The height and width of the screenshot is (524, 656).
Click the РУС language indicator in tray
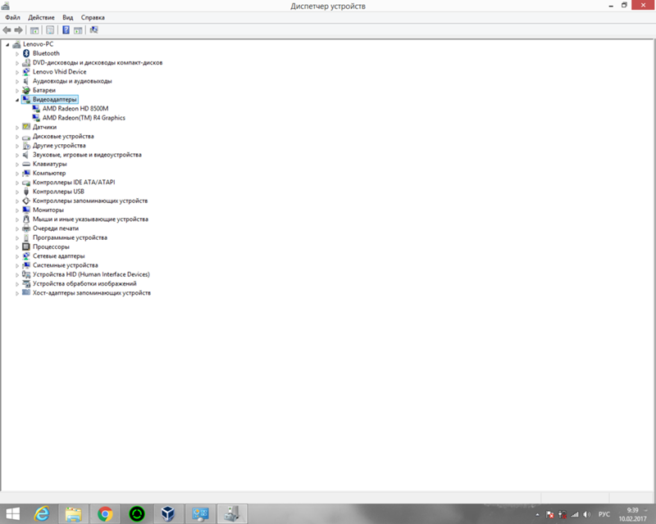pos(604,515)
